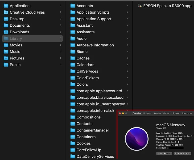Click the Pictures folder icon
This screenshot has width=194, height=160.
6,58
